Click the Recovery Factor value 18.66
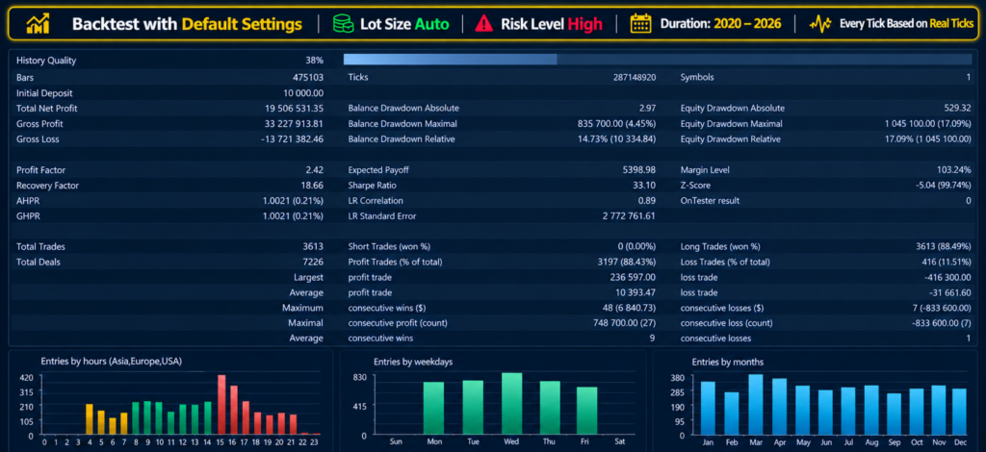Image resolution: width=986 pixels, height=452 pixels. tap(313, 186)
